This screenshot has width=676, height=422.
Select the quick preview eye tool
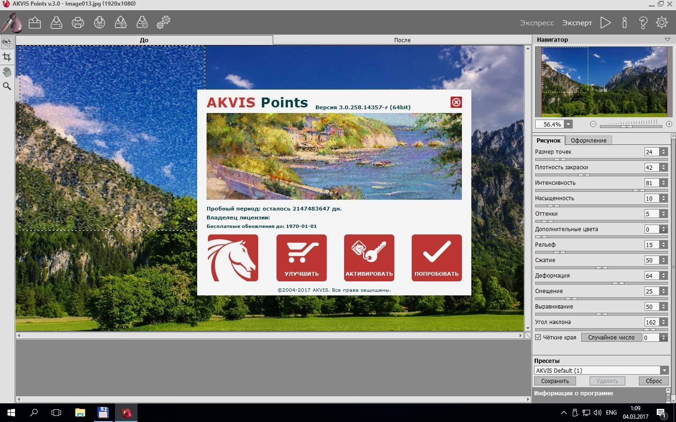[7, 42]
